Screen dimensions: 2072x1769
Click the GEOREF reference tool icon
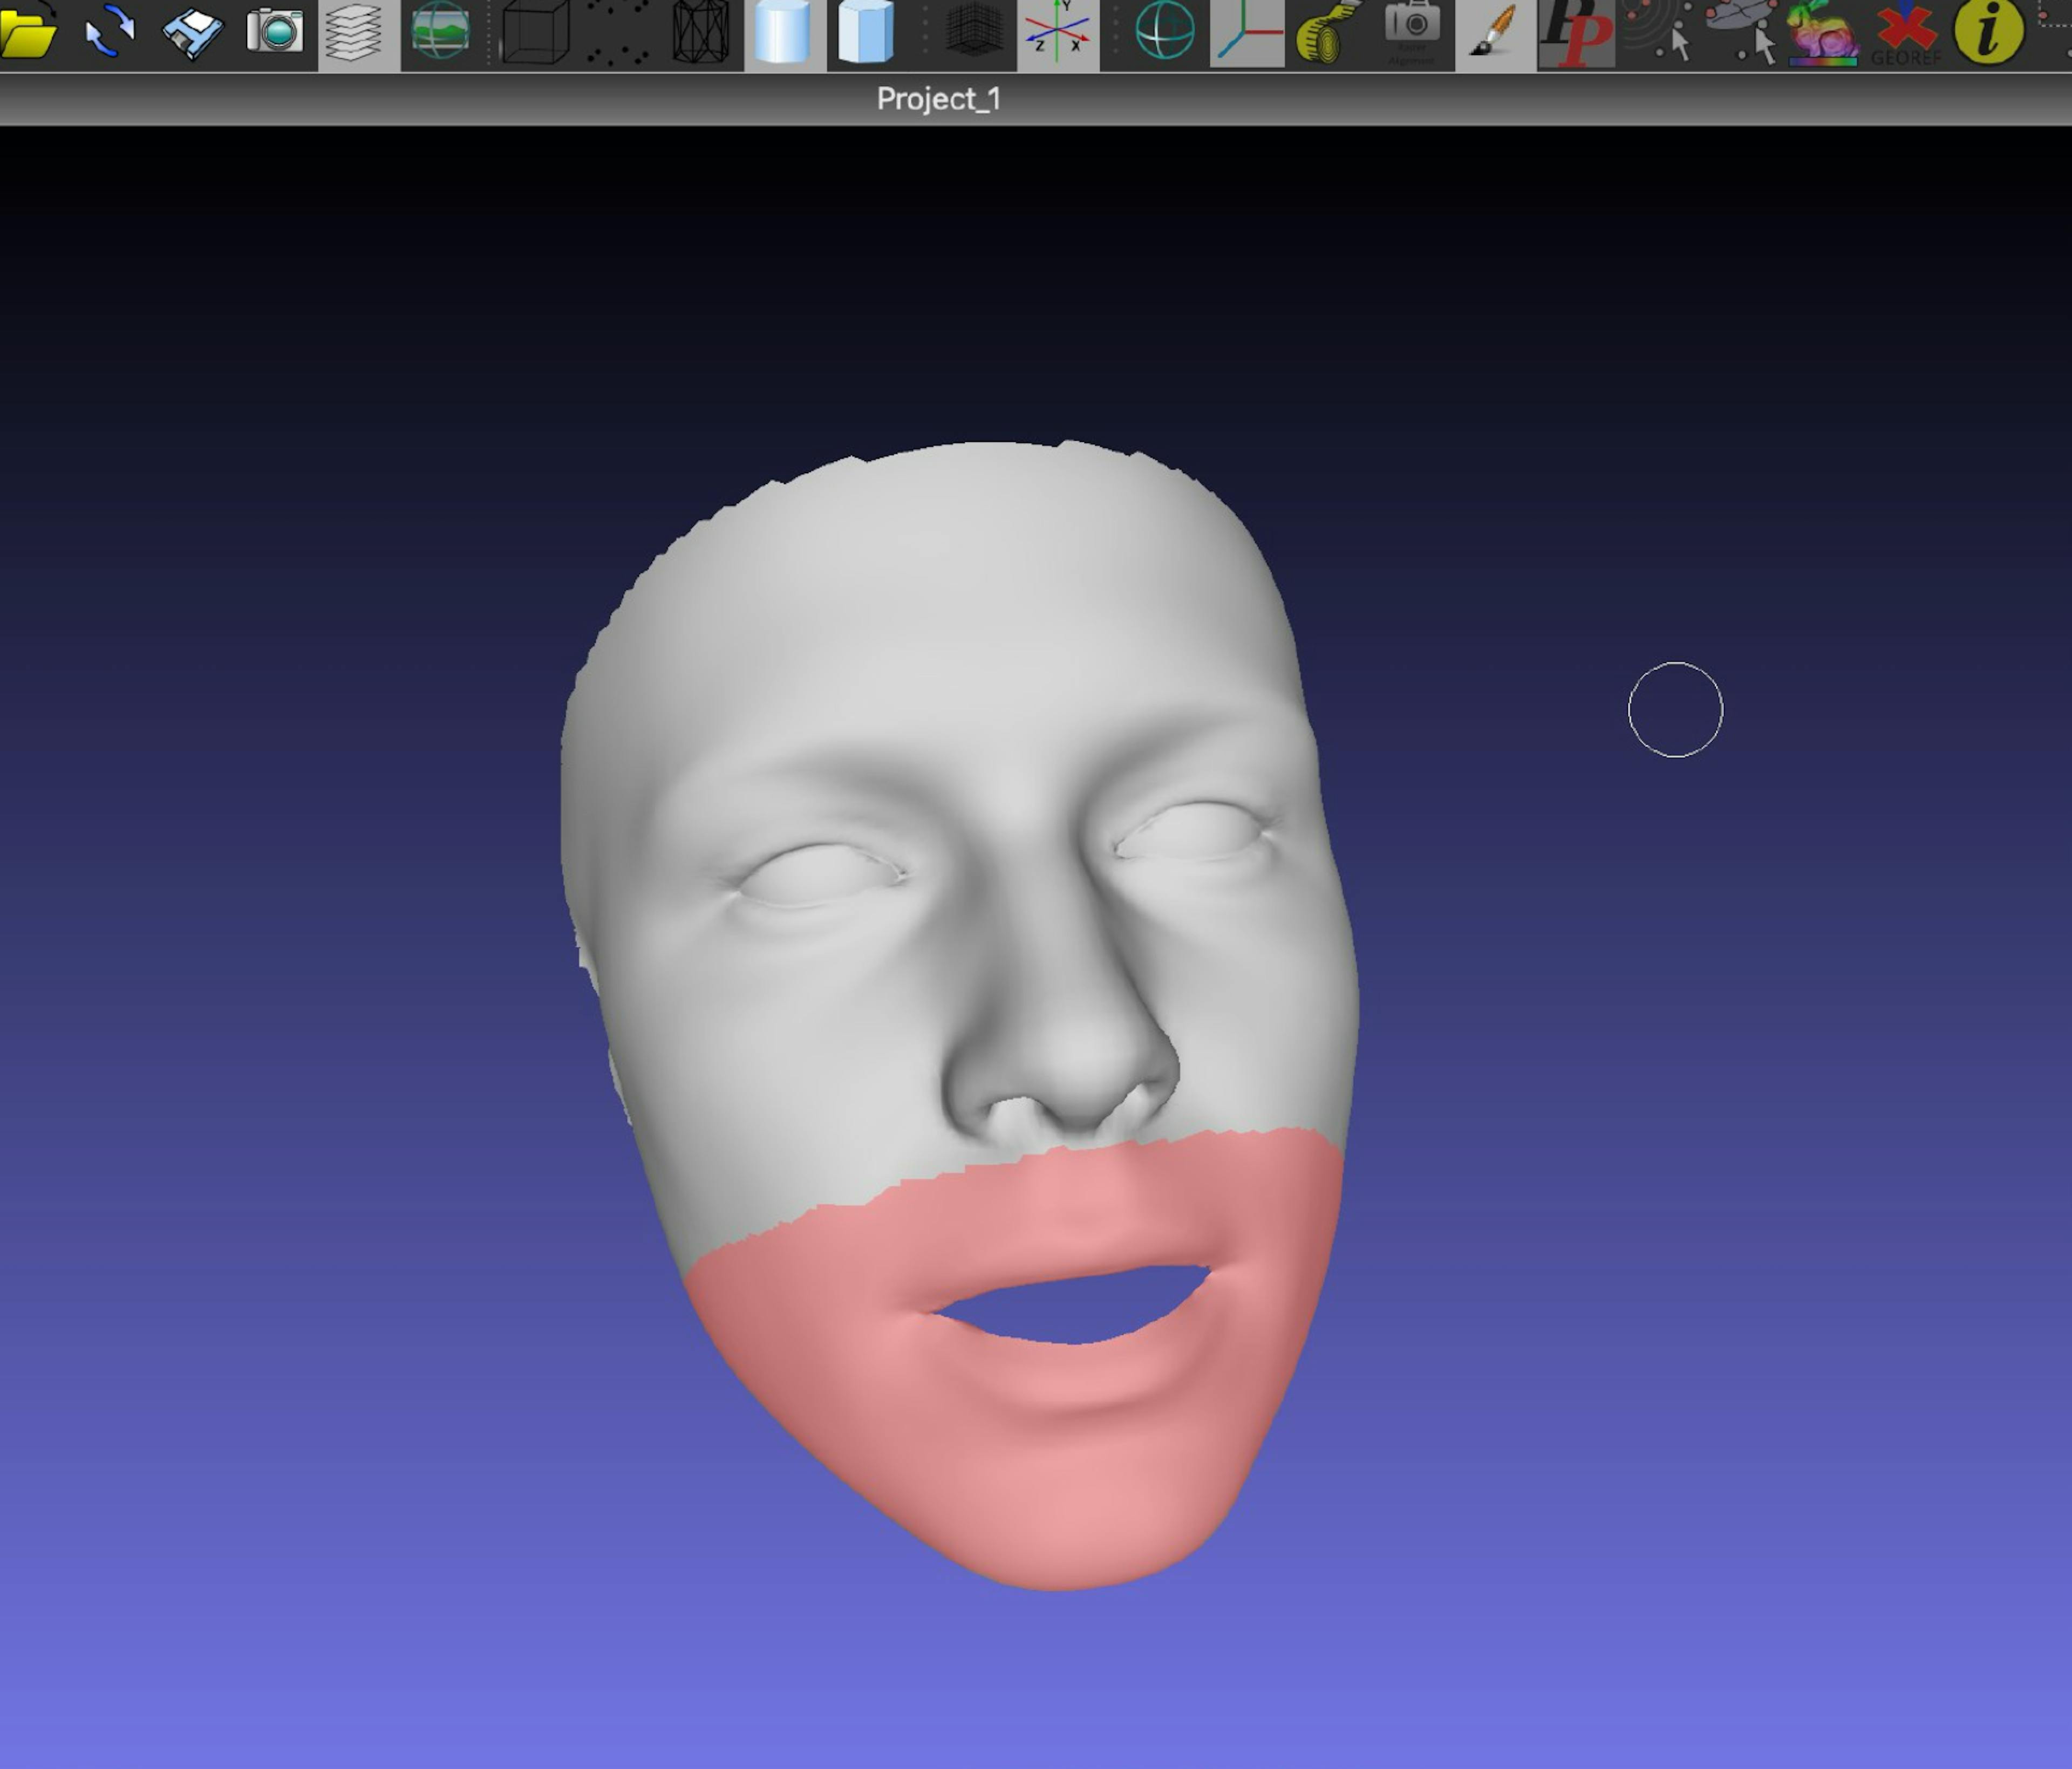point(1906,34)
